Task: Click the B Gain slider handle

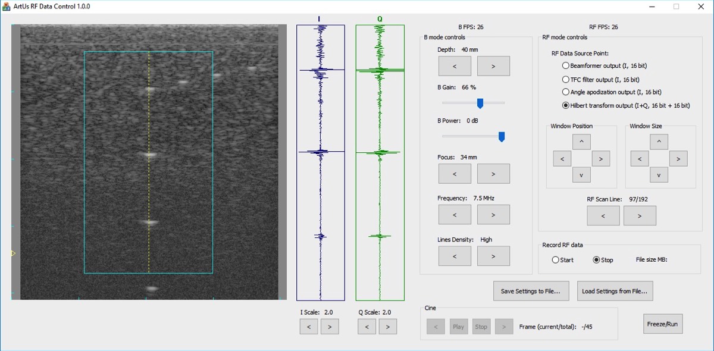Action: pyautogui.click(x=480, y=104)
